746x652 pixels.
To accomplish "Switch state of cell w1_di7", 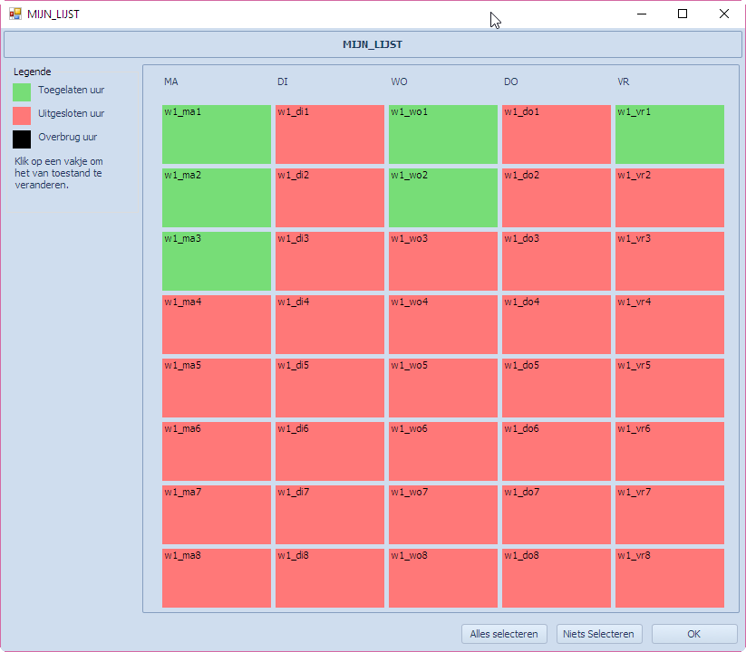I will [x=330, y=514].
